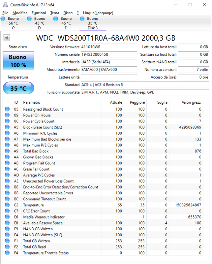Click the status orb for Grown Bad Blocks
The width and height of the screenshot is (212, 264).
[x=7, y=157]
